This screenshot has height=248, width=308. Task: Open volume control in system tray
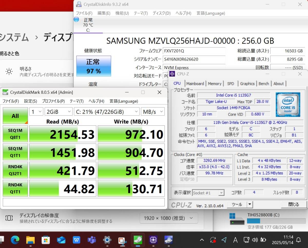coord(255,240)
